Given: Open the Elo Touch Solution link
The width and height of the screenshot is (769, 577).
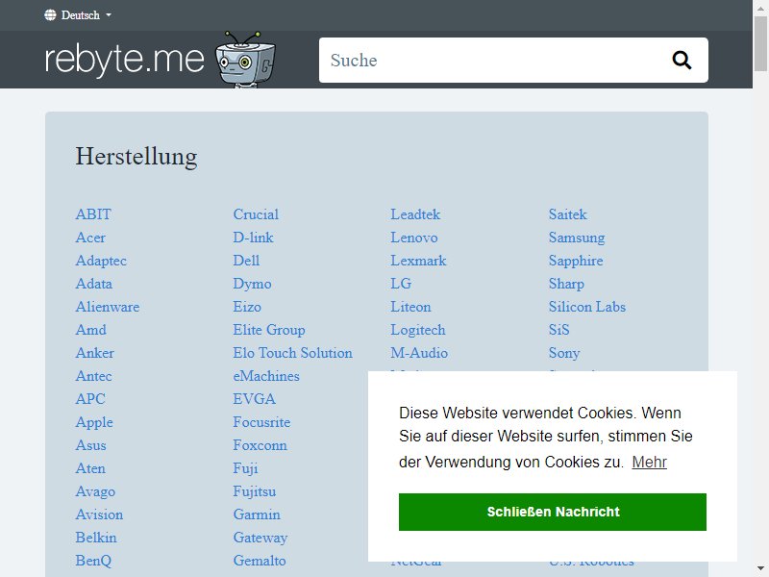Looking at the screenshot, I should tap(292, 353).
